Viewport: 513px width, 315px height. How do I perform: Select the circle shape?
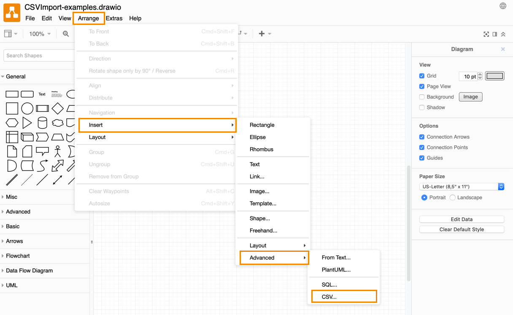point(27,108)
